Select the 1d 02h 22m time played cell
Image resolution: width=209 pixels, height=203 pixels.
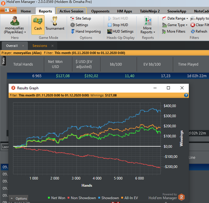click(197, 76)
